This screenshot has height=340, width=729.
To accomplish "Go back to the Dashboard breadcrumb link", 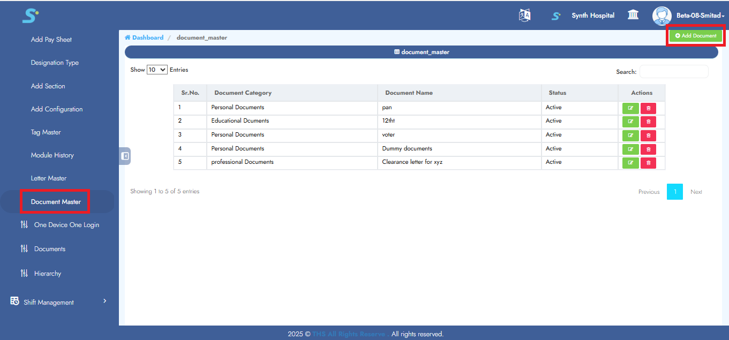I will point(144,37).
